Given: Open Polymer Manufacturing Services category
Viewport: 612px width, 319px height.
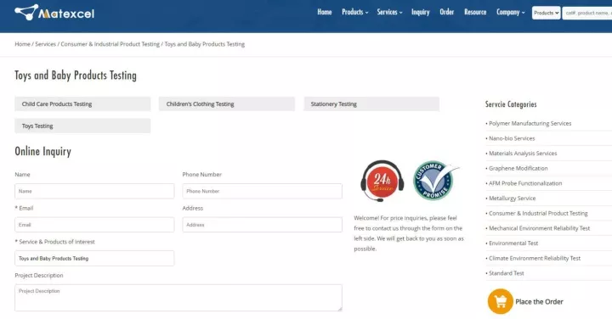Looking at the screenshot, I should coord(530,123).
